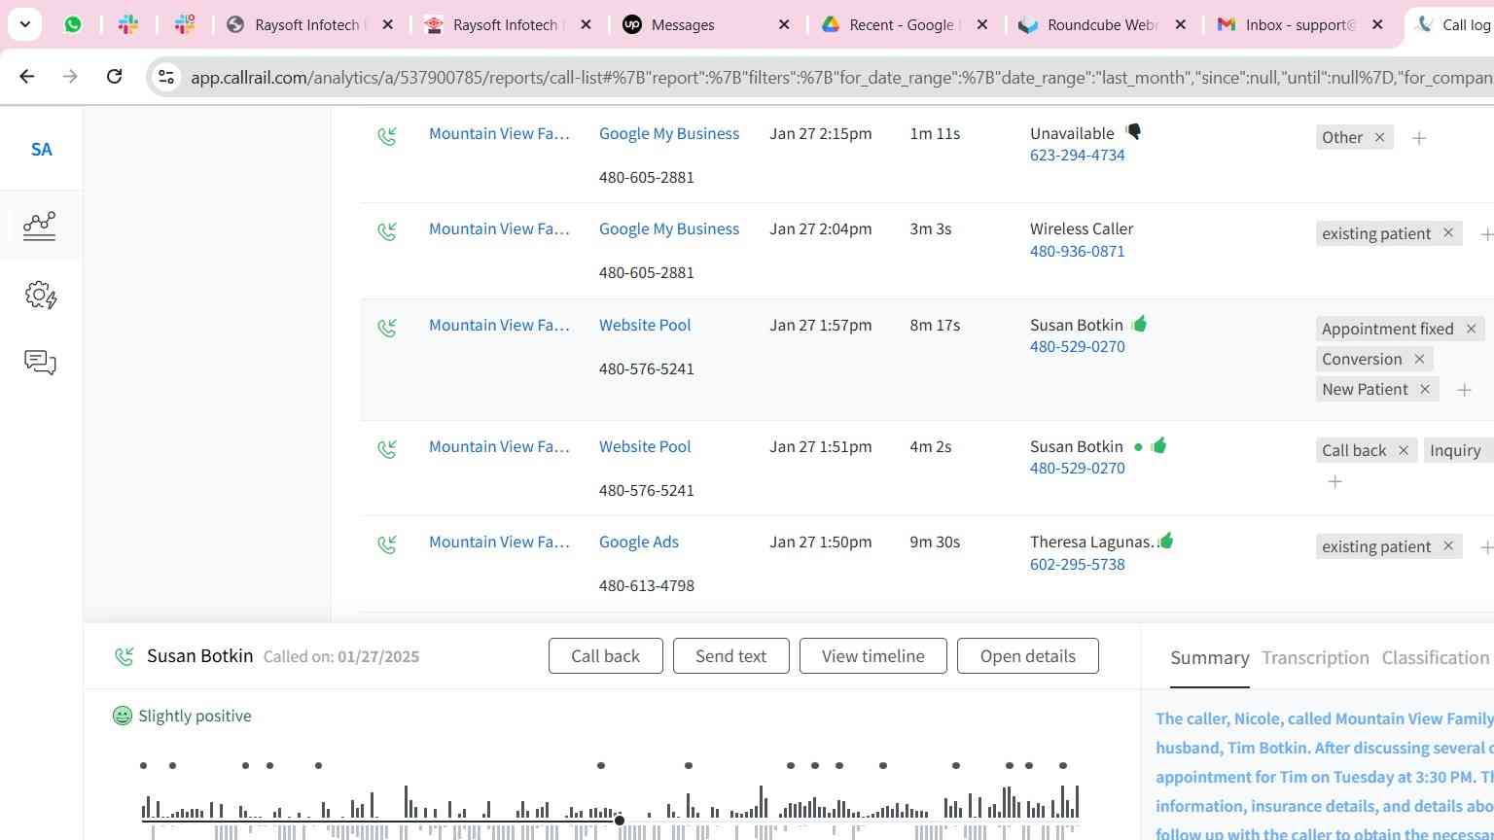Click the Call back button
This screenshot has height=840, width=1494.
[606, 656]
